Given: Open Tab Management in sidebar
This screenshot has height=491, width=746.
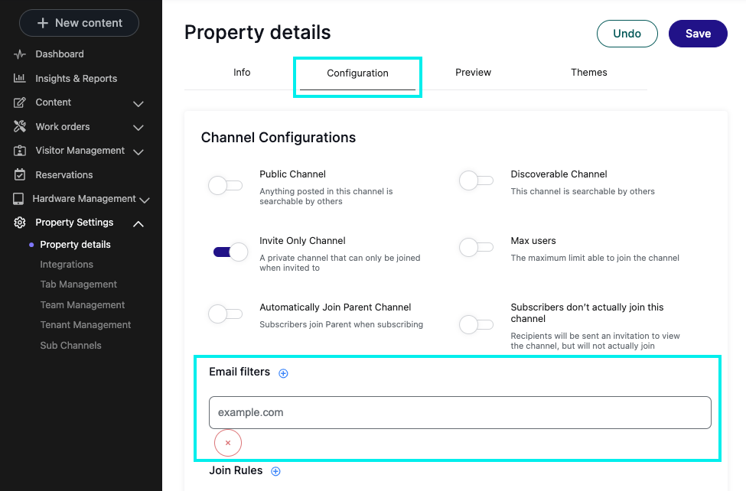Looking at the screenshot, I should coord(79,285).
